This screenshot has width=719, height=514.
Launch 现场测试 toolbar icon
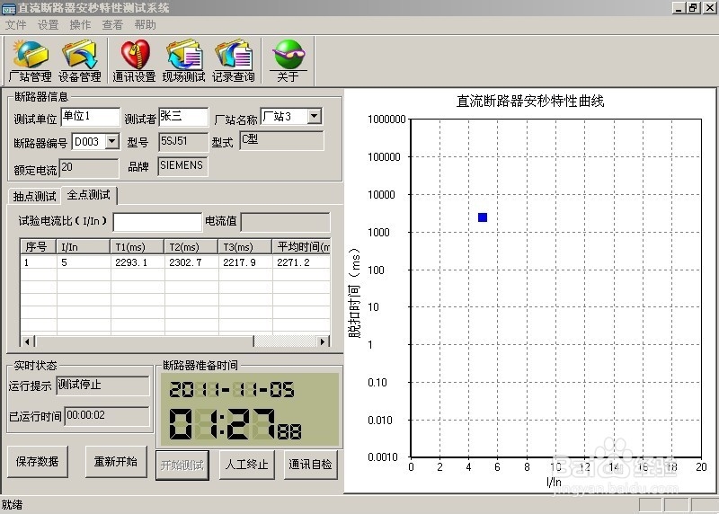[x=184, y=61]
